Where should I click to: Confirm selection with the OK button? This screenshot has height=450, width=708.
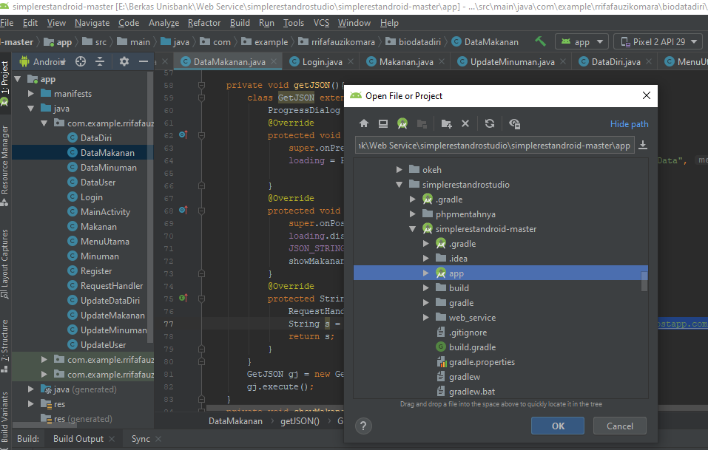tap(557, 426)
